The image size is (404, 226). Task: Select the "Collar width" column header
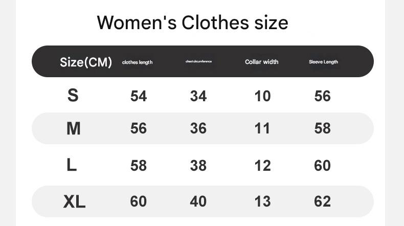click(x=261, y=62)
